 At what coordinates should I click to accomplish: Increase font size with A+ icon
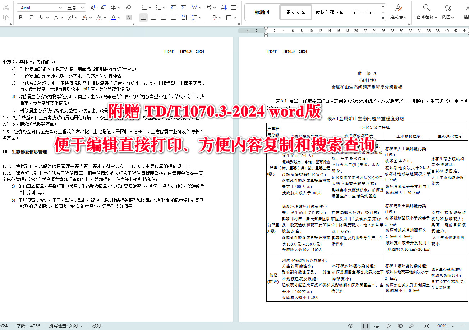click(92, 7)
